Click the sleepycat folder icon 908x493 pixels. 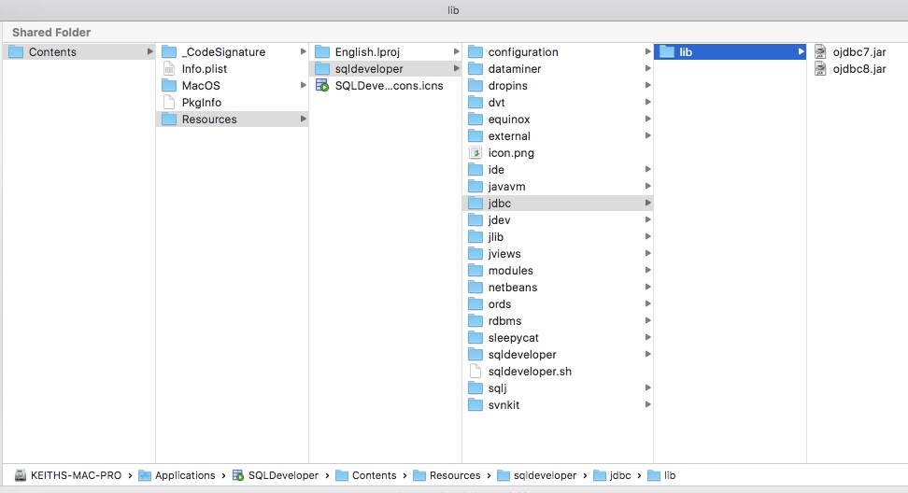pos(475,337)
